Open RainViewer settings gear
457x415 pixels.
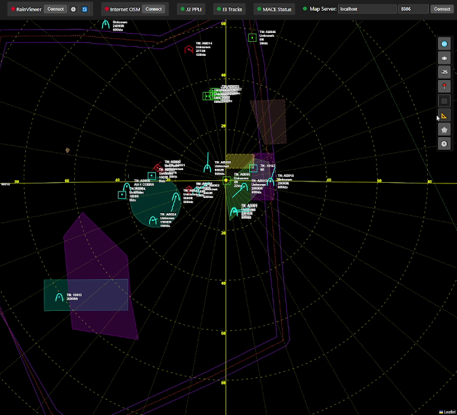[74, 10]
